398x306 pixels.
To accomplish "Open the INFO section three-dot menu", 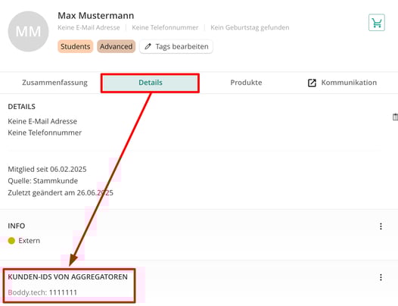I will pyautogui.click(x=381, y=226).
